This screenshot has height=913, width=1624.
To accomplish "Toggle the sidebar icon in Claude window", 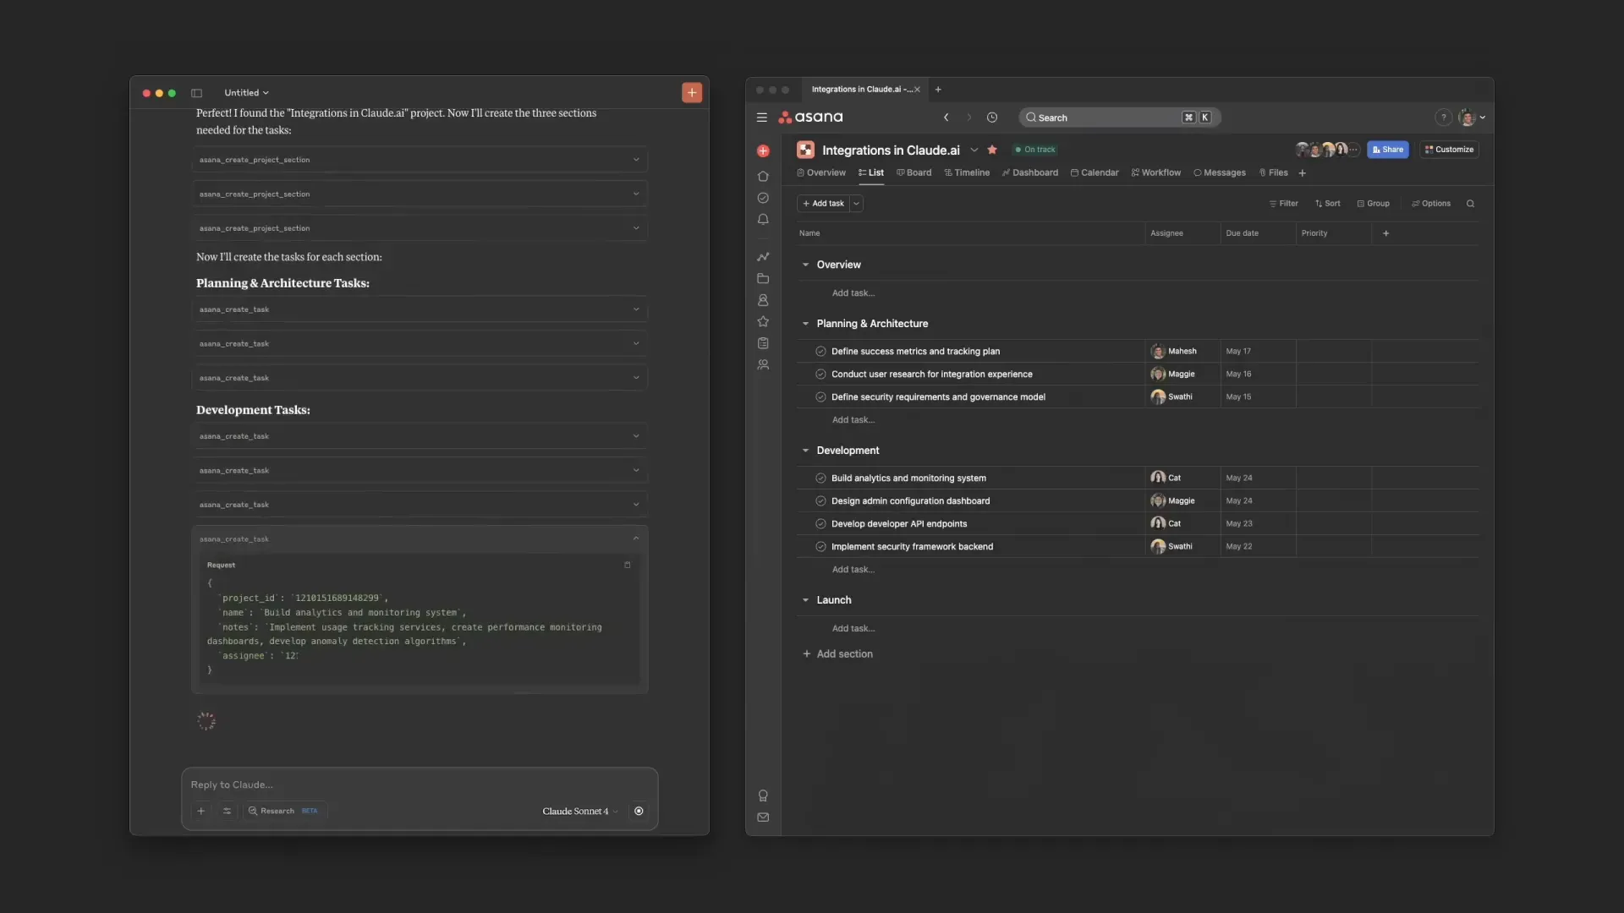I will click(x=196, y=93).
